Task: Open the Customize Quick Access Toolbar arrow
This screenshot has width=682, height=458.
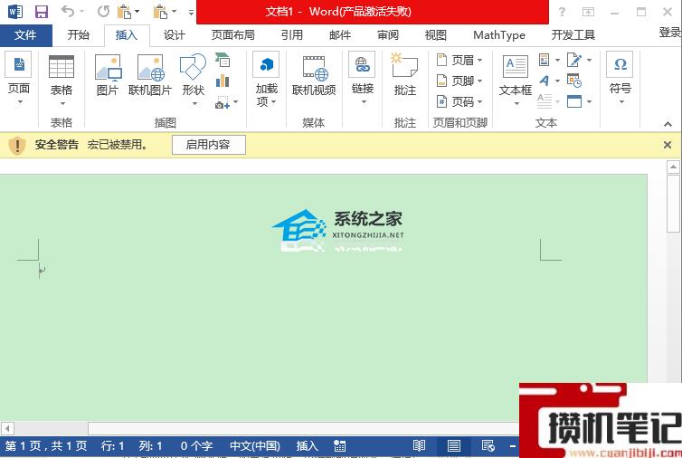Action: click(x=191, y=12)
